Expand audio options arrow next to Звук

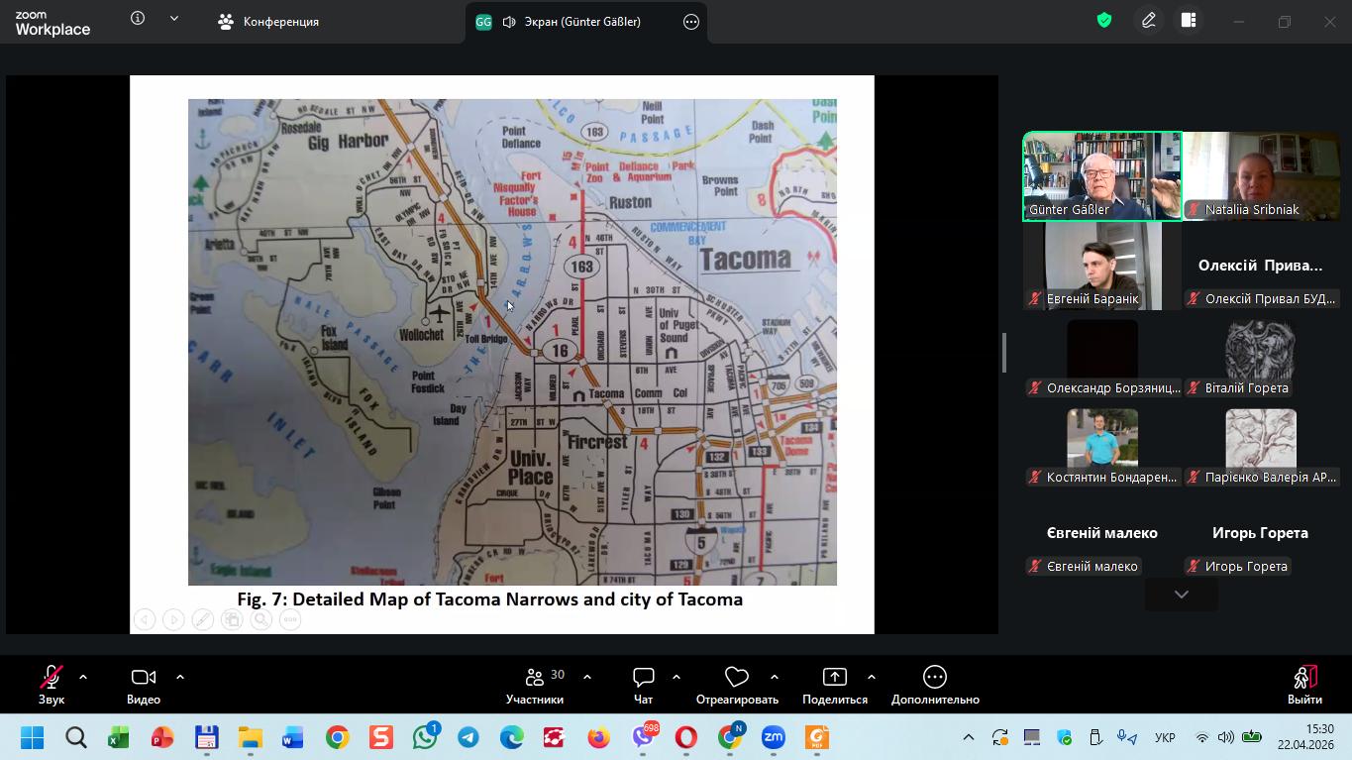[x=83, y=677]
